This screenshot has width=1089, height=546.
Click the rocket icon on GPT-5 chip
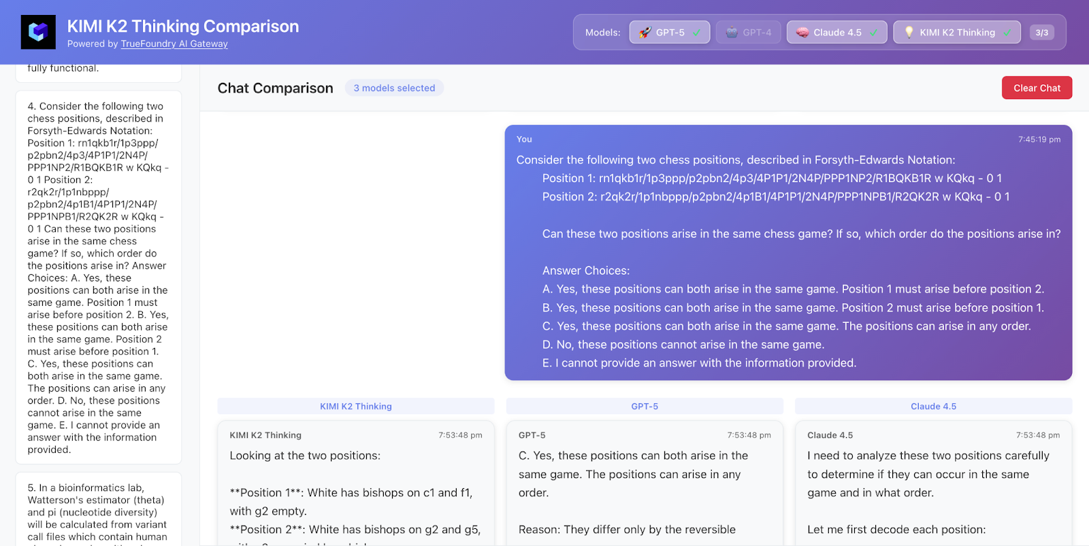645,32
